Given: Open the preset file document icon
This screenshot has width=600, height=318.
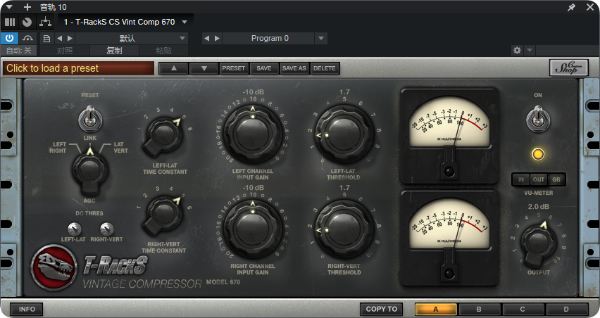Looking at the screenshot, I should point(46,39).
